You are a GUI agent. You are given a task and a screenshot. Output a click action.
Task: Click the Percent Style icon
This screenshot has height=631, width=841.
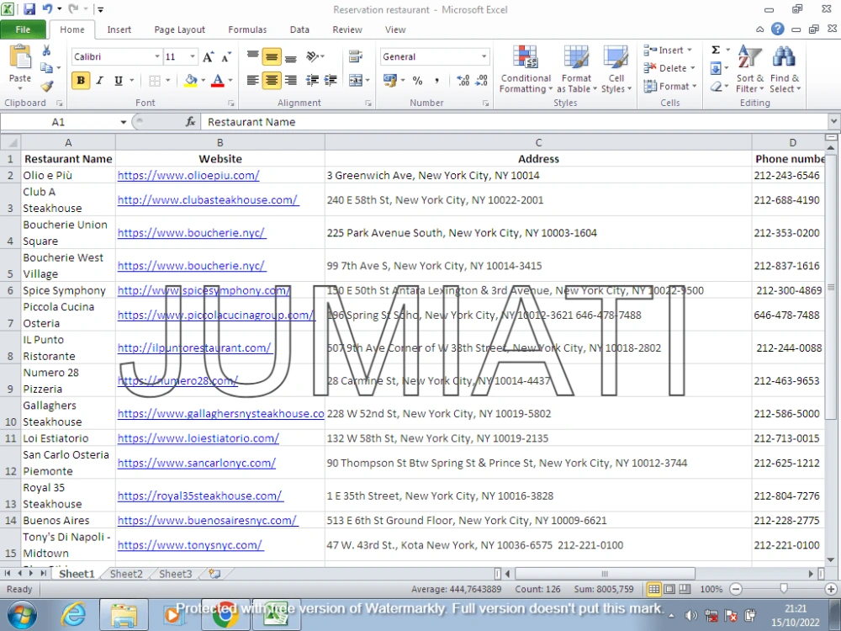(417, 81)
